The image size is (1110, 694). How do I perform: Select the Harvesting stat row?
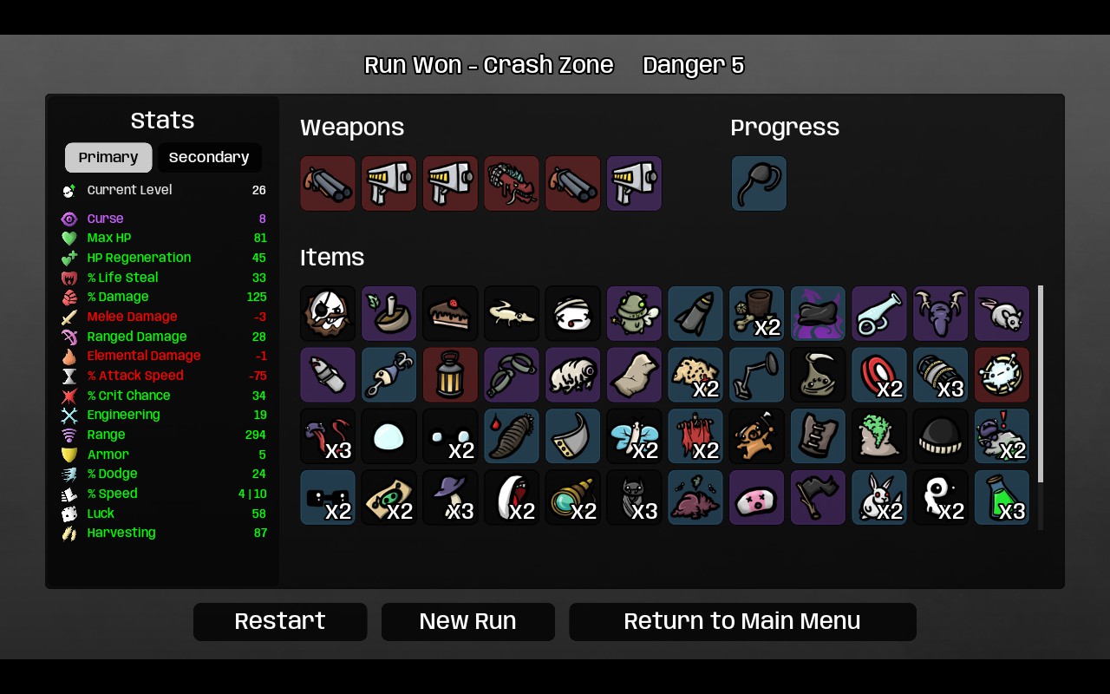click(163, 533)
